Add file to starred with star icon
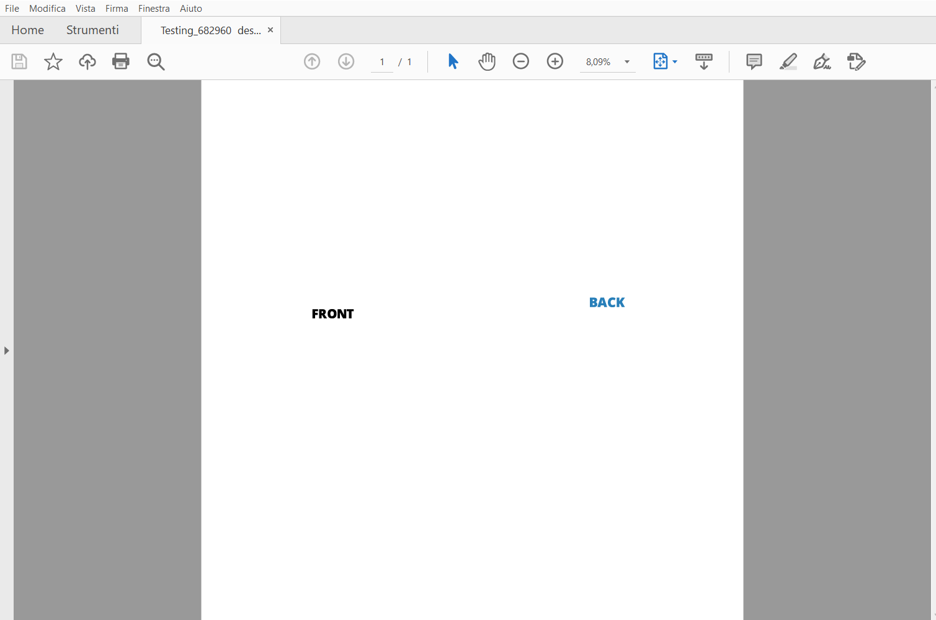936x620 pixels. [53, 61]
